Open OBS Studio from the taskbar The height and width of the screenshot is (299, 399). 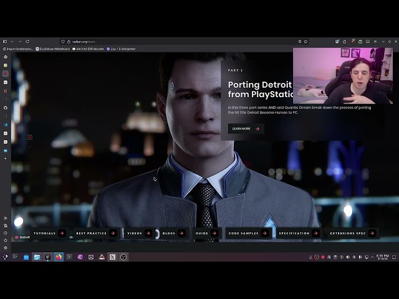click(123, 257)
